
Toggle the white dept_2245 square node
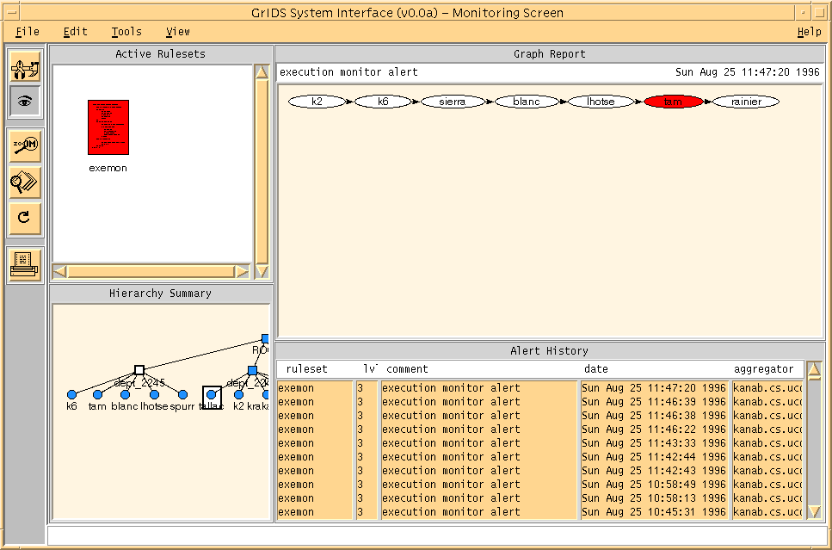click(x=139, y=370)
